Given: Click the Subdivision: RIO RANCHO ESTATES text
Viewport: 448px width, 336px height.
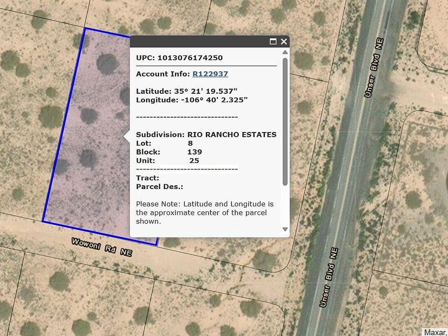Looking at the screenshot, I should point(206,134).
